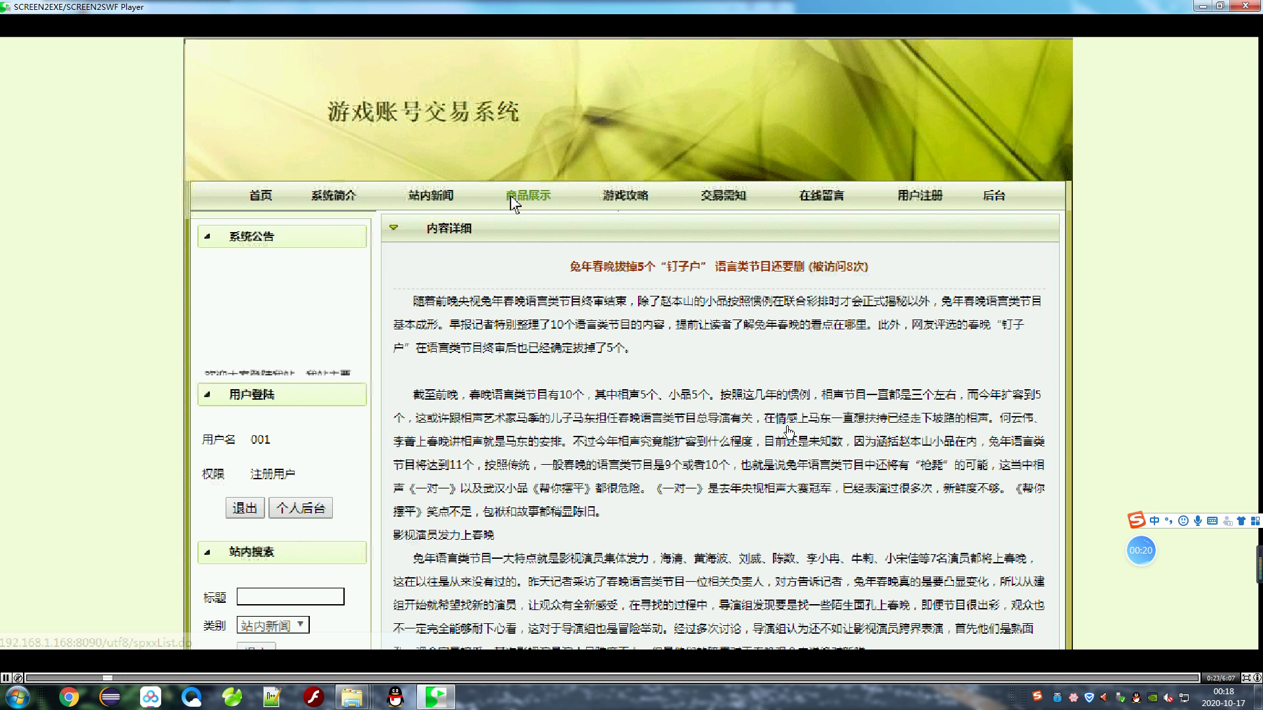Open the 游戏攻略 menu item
This screenshot has height=710, width=1263.
(626, 195)
